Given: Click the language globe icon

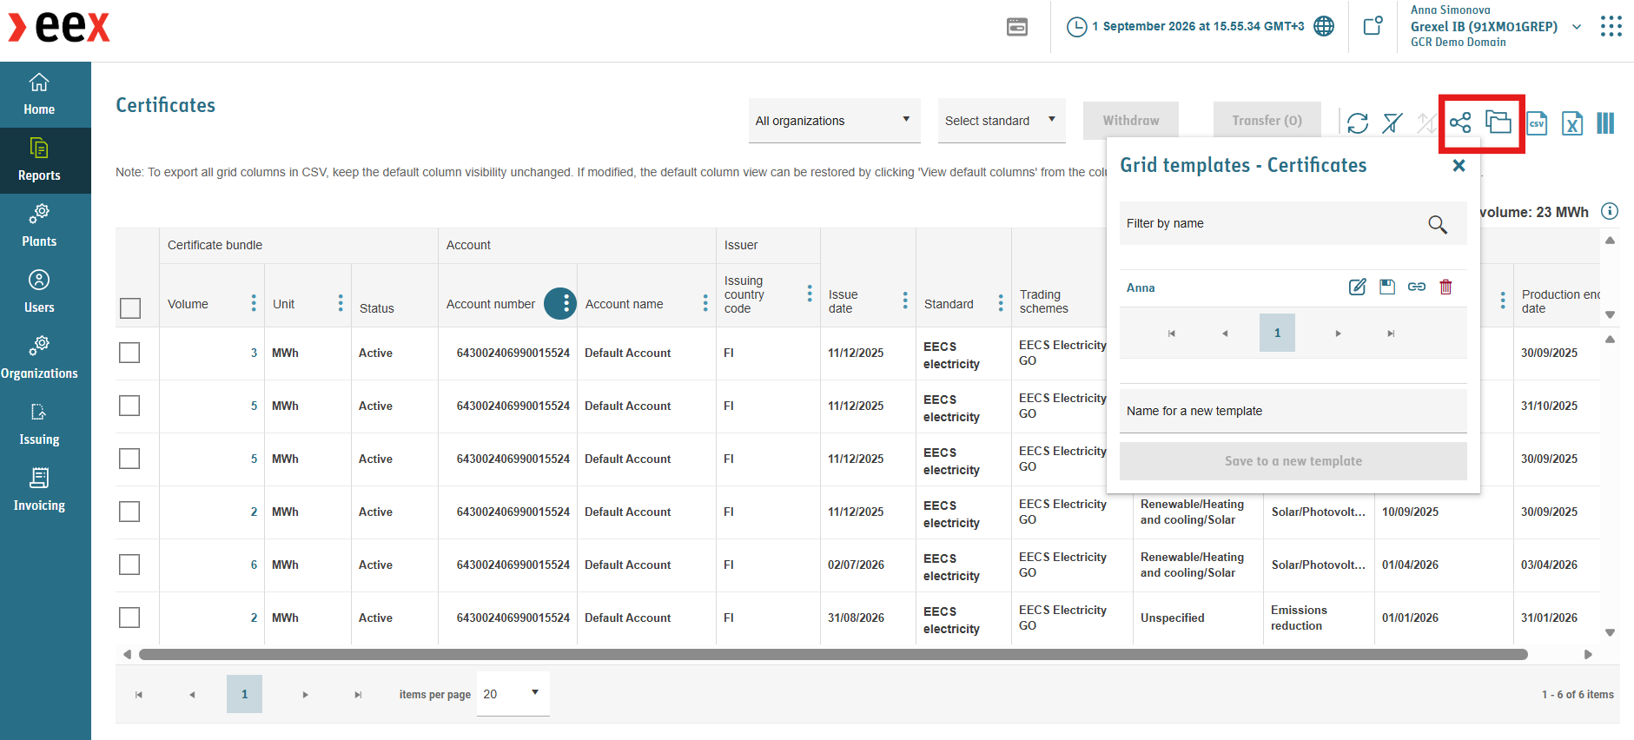Looking at the screenshot, I should [1324, 26].
